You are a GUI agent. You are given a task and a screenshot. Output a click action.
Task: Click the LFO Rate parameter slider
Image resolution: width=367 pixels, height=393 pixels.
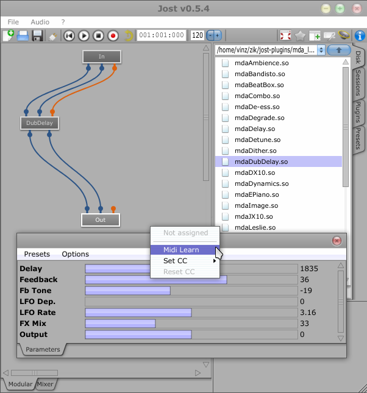click(x=191, y=313)
